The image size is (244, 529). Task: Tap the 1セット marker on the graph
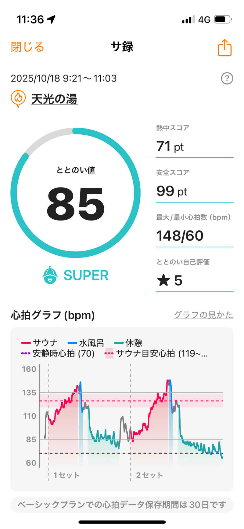click(x=66, y=475)
